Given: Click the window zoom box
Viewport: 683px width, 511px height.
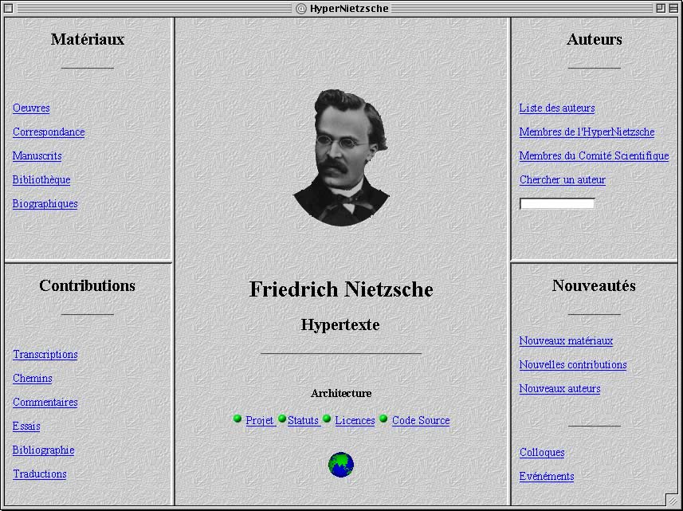Looking at the screenshot, I should tap(661, 8).
